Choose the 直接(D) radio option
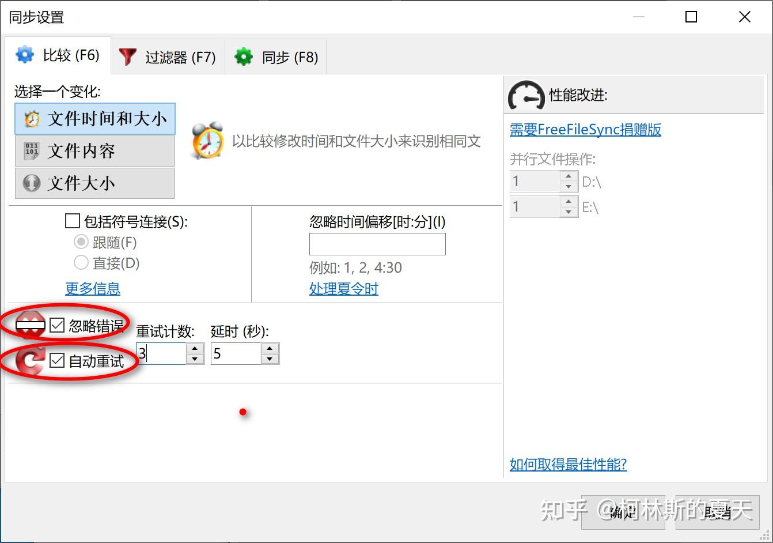This screenshot has height=543, width=773. coord(81,263)
